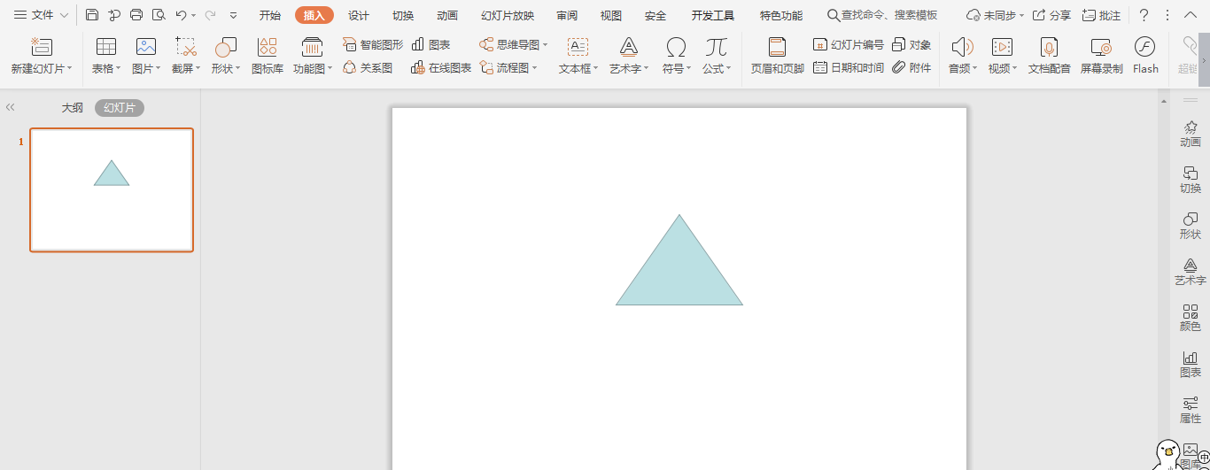Viewport: 1210px width, 470px height.
Task: Expand the 流程图 dropdown
Action: [x=534, y=68]
